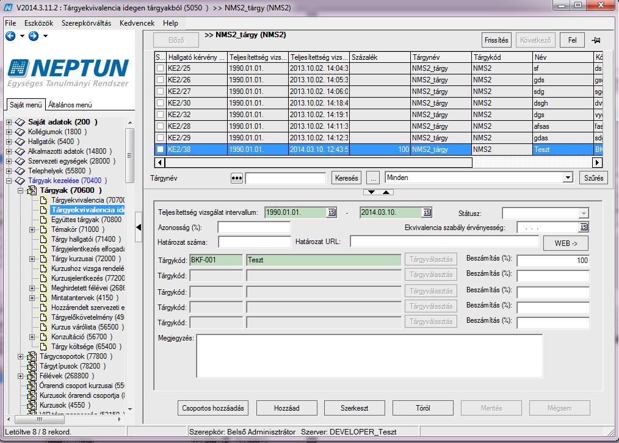Viewport: 619px width, 443px height.
Task: Open the Eszközök menu
Action: [38, 23]
